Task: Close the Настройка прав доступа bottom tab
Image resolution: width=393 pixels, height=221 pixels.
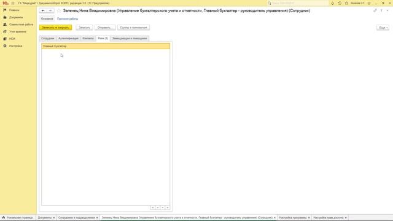Action: (346, 218)
